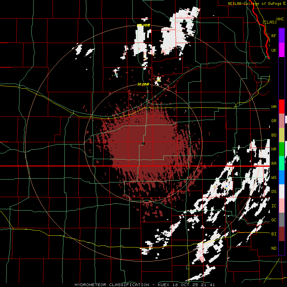The height and width of the screenshot is (287, 287).
Task: Click the "UK" legend label
Action: [x=274, y=50]
